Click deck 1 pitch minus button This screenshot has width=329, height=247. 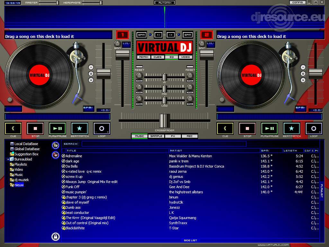[91, 67]
